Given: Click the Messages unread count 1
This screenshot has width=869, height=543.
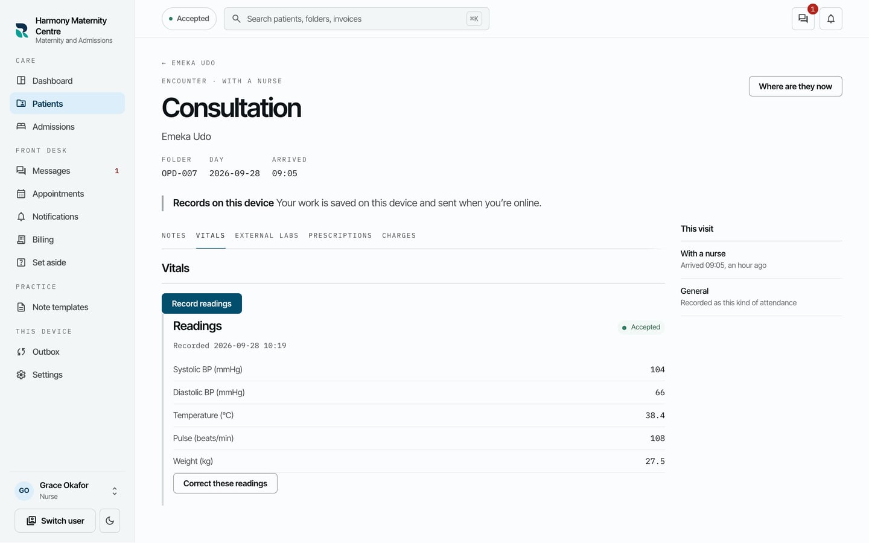Looking at the screenshot, I should click(117, 171).
